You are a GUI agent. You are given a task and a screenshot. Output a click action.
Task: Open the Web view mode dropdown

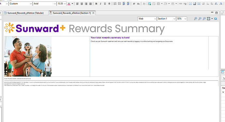[x=147, y=19]
